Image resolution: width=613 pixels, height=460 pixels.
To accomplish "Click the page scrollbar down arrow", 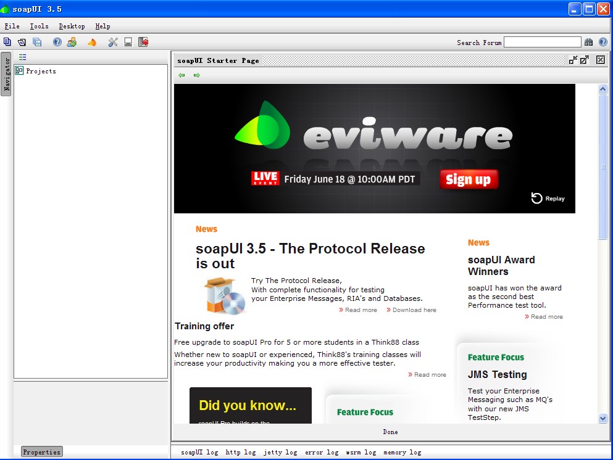I will tap(603, 418).
